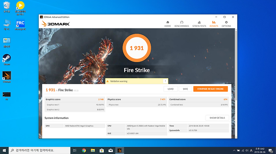Select the This PC desktop icon
Image resolution: width=276 pixels, height=154 pixels.
point(7,25)
